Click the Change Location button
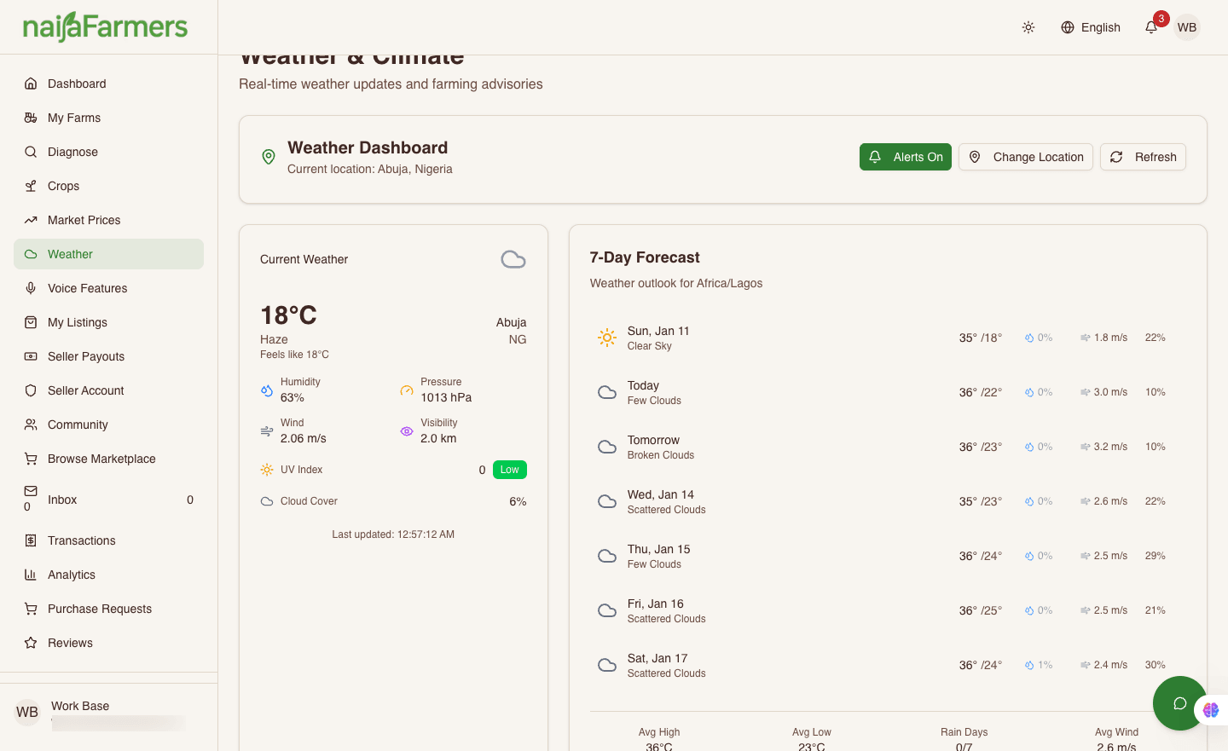 click(1025, 157)
